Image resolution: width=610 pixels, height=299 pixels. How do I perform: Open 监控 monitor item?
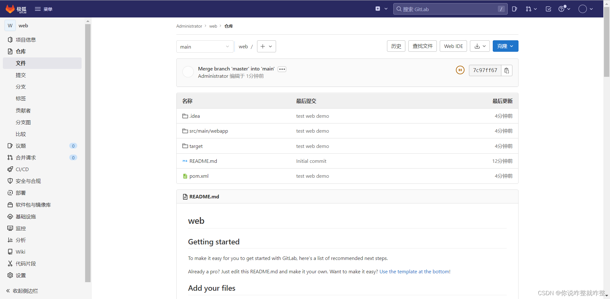click(42, 228)
